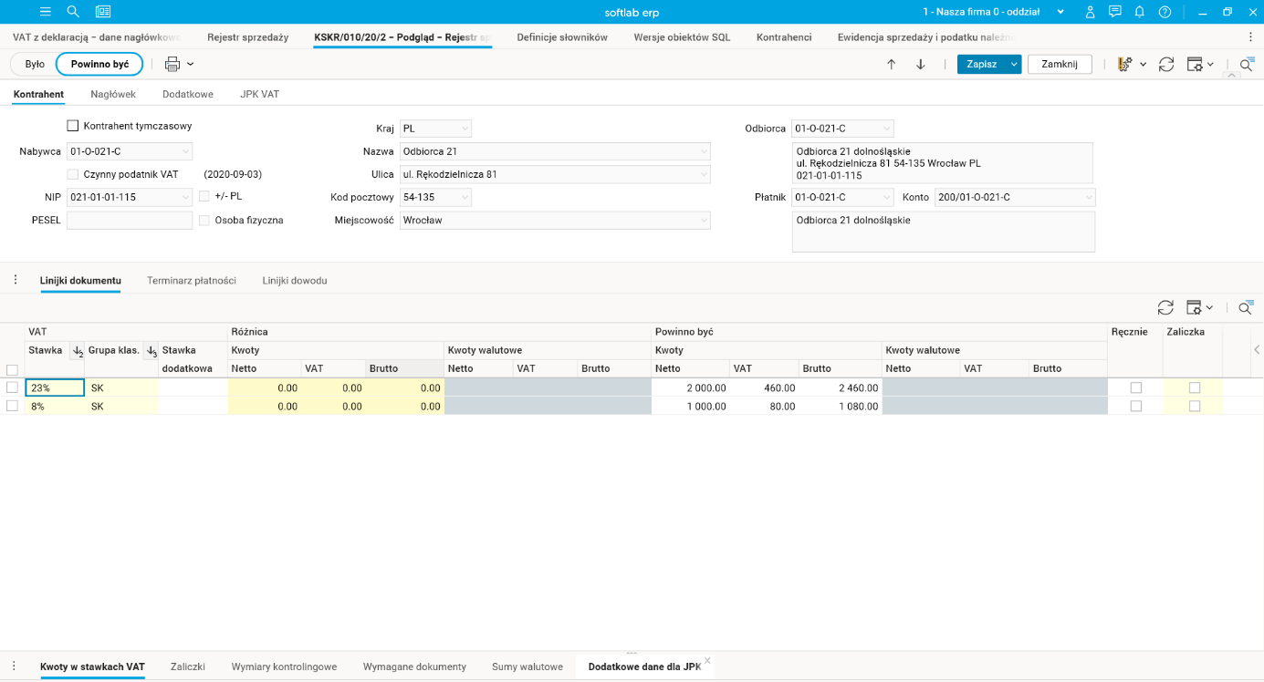Image resolution: width=1264 pixels, height=682 pixels.
Task: Switch to the Dodatkowe tab
Action: (188, 94)
